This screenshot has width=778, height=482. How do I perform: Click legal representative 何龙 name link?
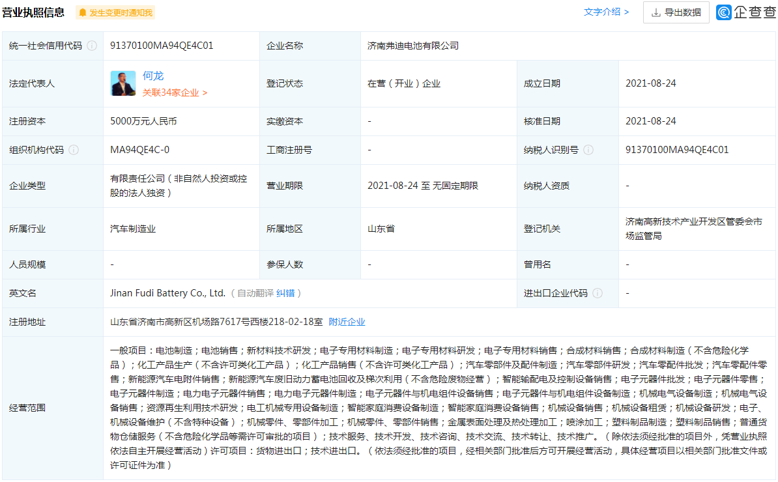[153, 75]
